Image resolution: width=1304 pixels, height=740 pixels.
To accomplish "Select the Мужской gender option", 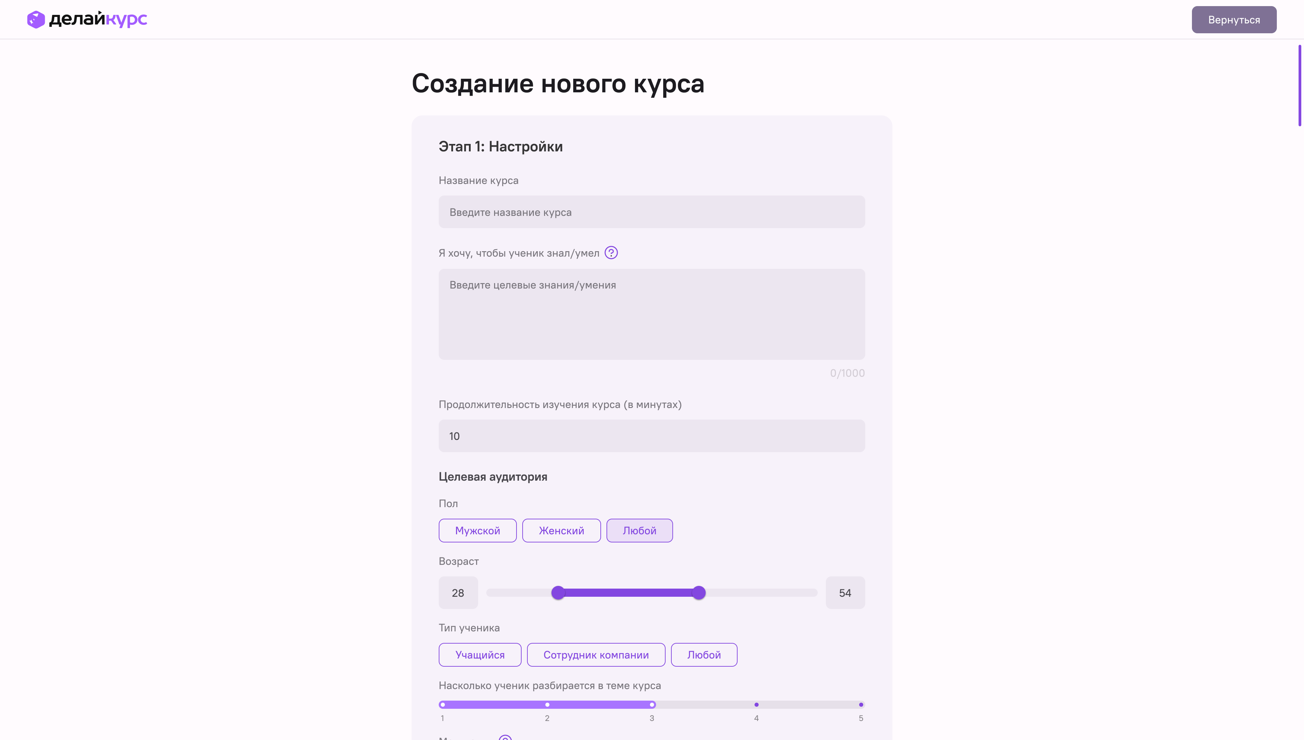I will point(477,530).
